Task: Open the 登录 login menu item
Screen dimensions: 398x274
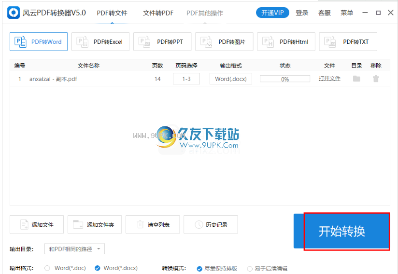Action: tap(302, 13)
